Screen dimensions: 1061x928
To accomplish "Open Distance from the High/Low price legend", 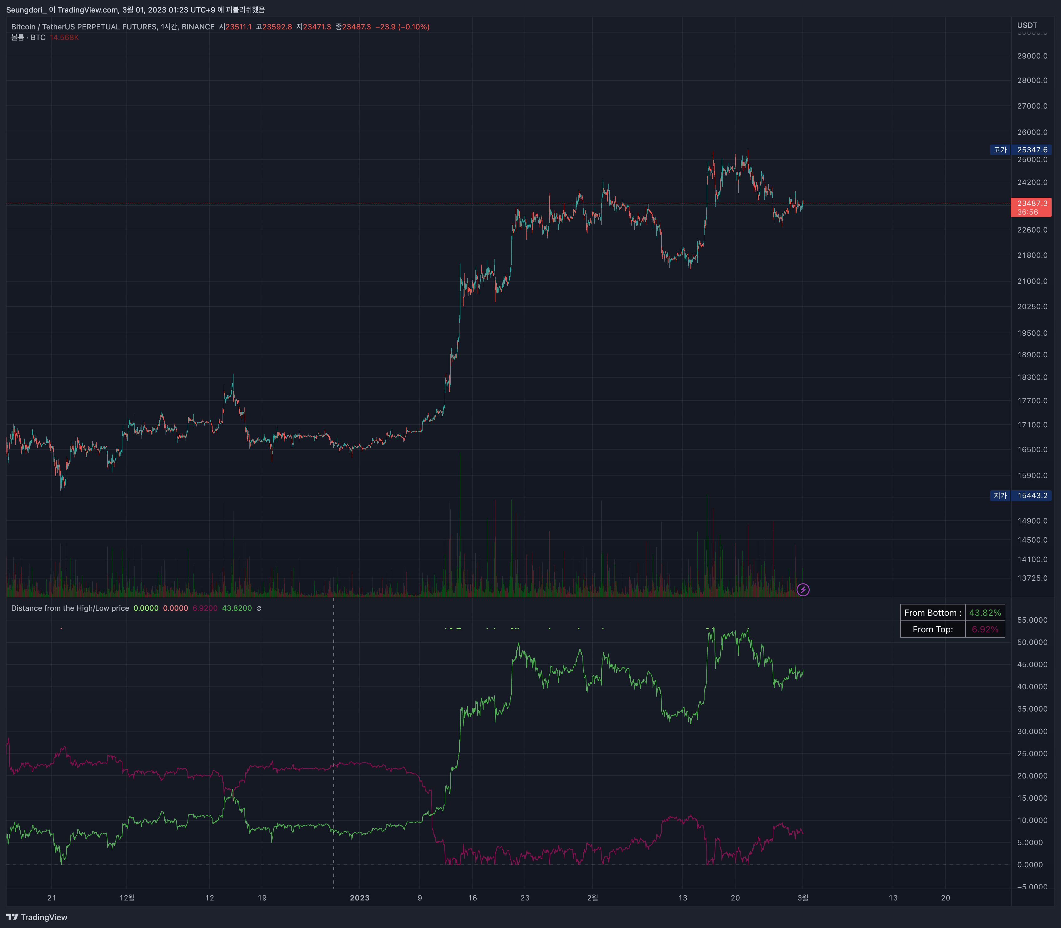I will (70, 609).
